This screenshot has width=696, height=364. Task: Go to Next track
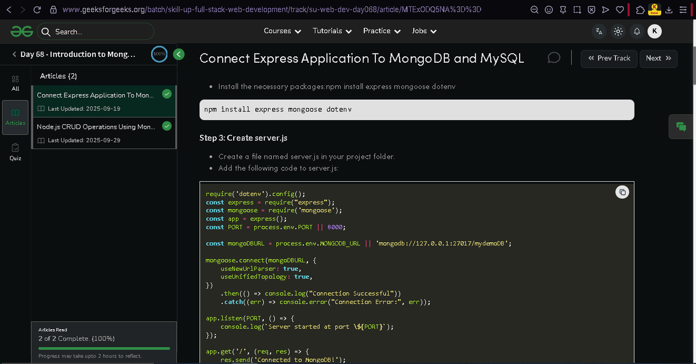coord(658,58)
